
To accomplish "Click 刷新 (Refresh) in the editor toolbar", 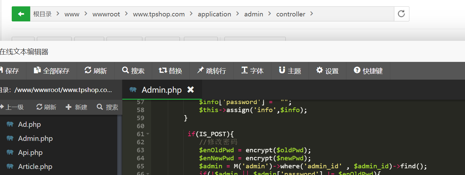I will click(96, 71).
